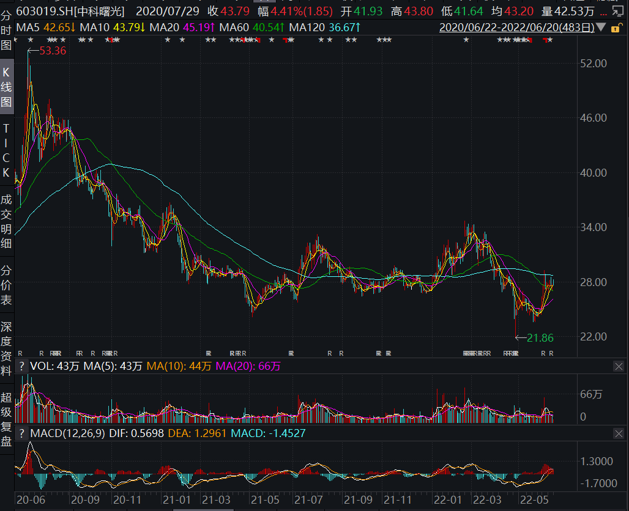The height and width of the screenshot is (511, 629).
Task: Click the rightmost star event marker
Action: pyautogui.click(x=550, y=40)
